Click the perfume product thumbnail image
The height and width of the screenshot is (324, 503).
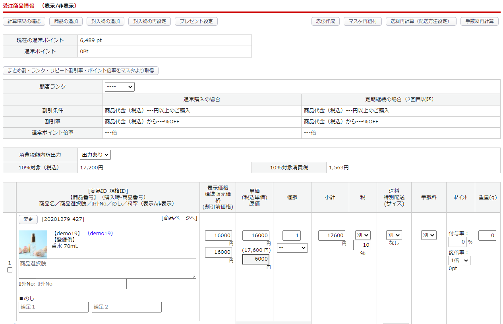[x=33, y=244]
